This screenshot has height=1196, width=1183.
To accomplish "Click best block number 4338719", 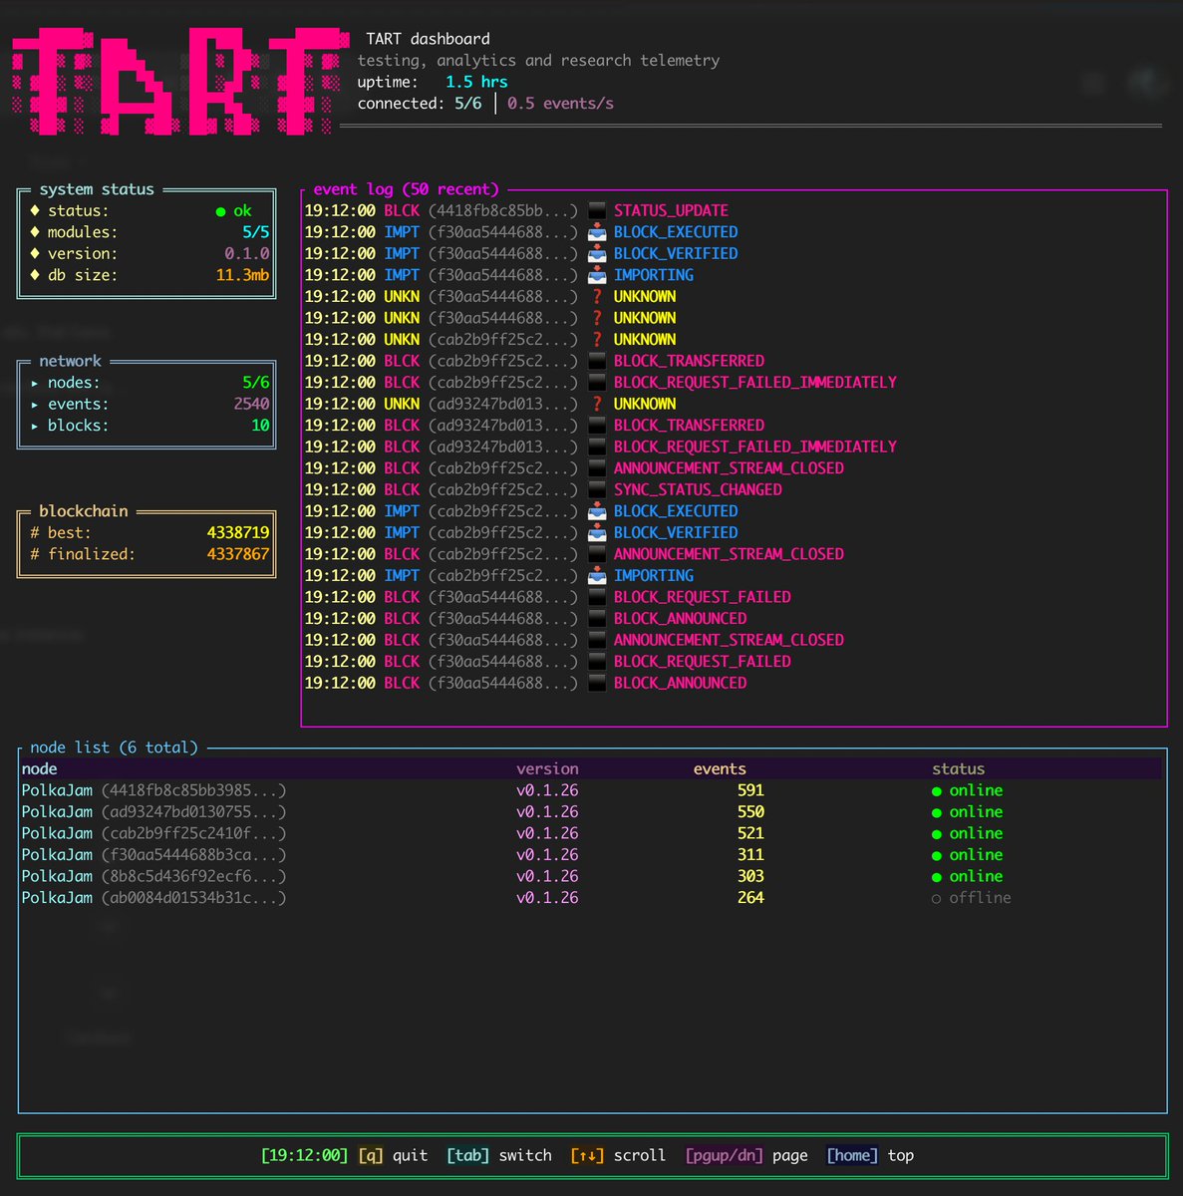I will [x=238, y=533].
